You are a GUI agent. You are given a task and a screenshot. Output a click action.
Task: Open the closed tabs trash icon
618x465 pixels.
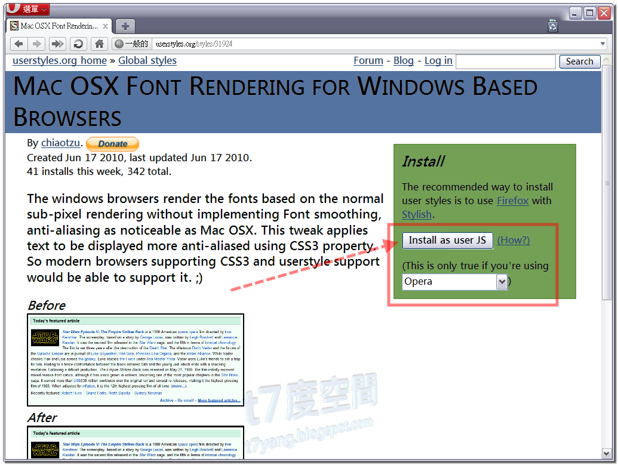553,26
